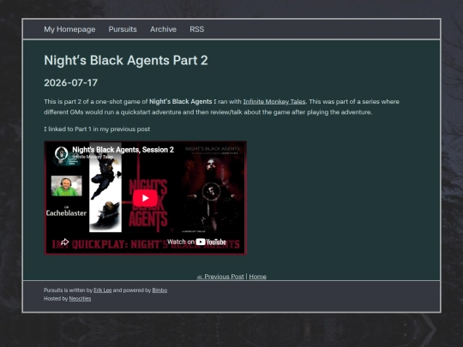Screen dimensions: 463x347
Task: Follow the Infinite Monkey Tales link
Action: [274, 101]
